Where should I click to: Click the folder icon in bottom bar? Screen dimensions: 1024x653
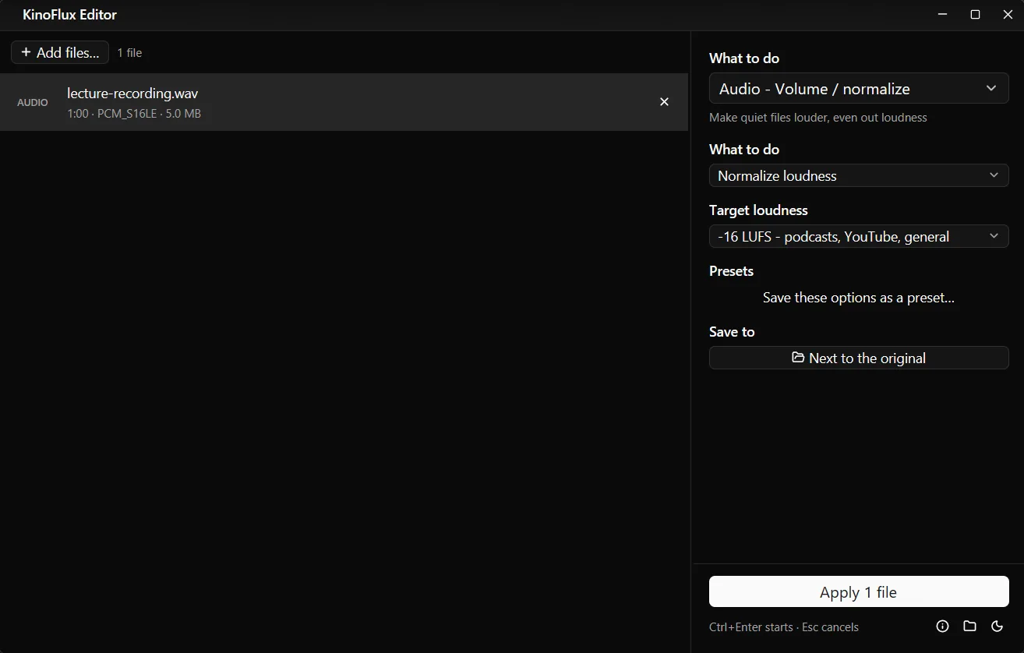coord(969,626)
